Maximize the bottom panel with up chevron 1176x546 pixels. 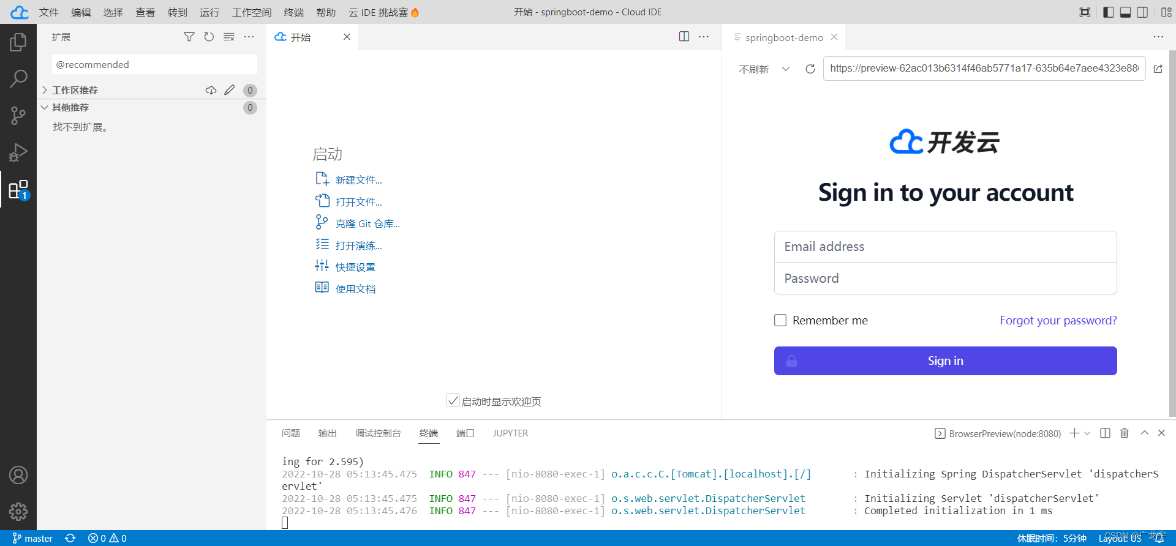point(1144,433)
